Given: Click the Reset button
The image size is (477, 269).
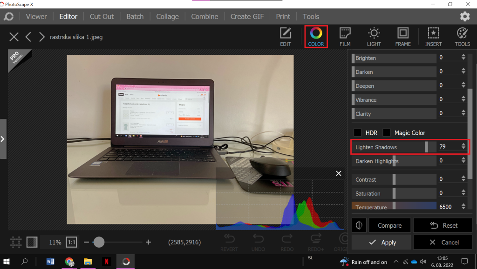Looking at the screenshot, I should (x=443, y=225).
